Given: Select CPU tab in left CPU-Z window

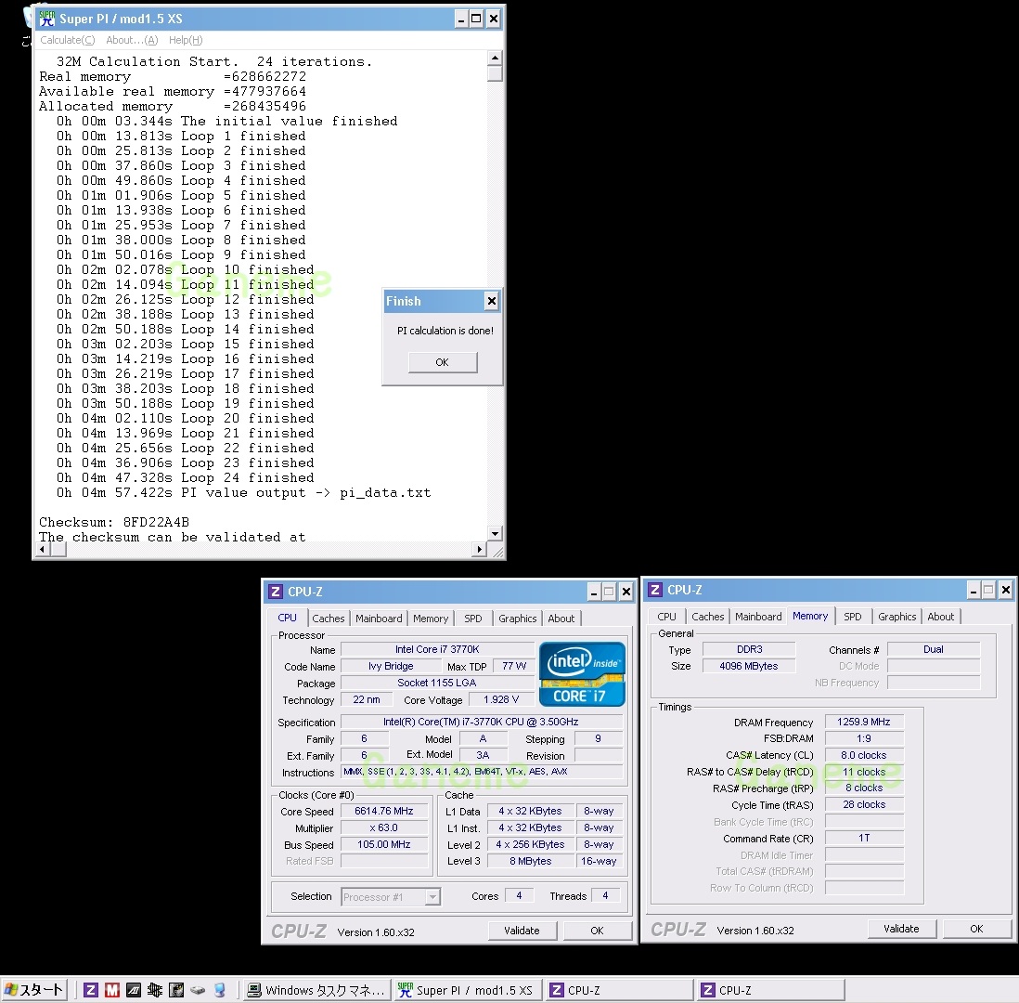Looking at the screenshot, I should pos(287,618).
